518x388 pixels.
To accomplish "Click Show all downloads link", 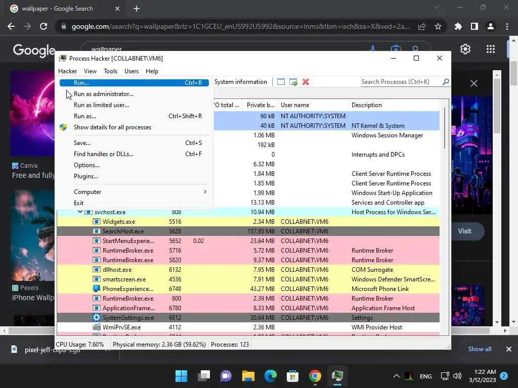I will coord(480,349).
